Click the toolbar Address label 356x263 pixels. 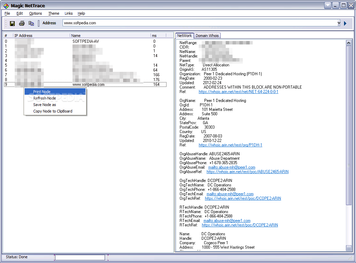pos(49,23)
